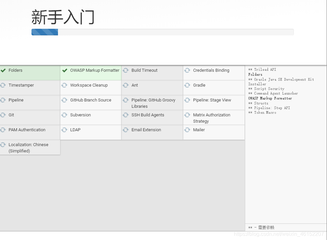Click the pending icon next to Mailer
Image resolution: width=327 pixels, height=240 pixels.
(x=187, y=130)
